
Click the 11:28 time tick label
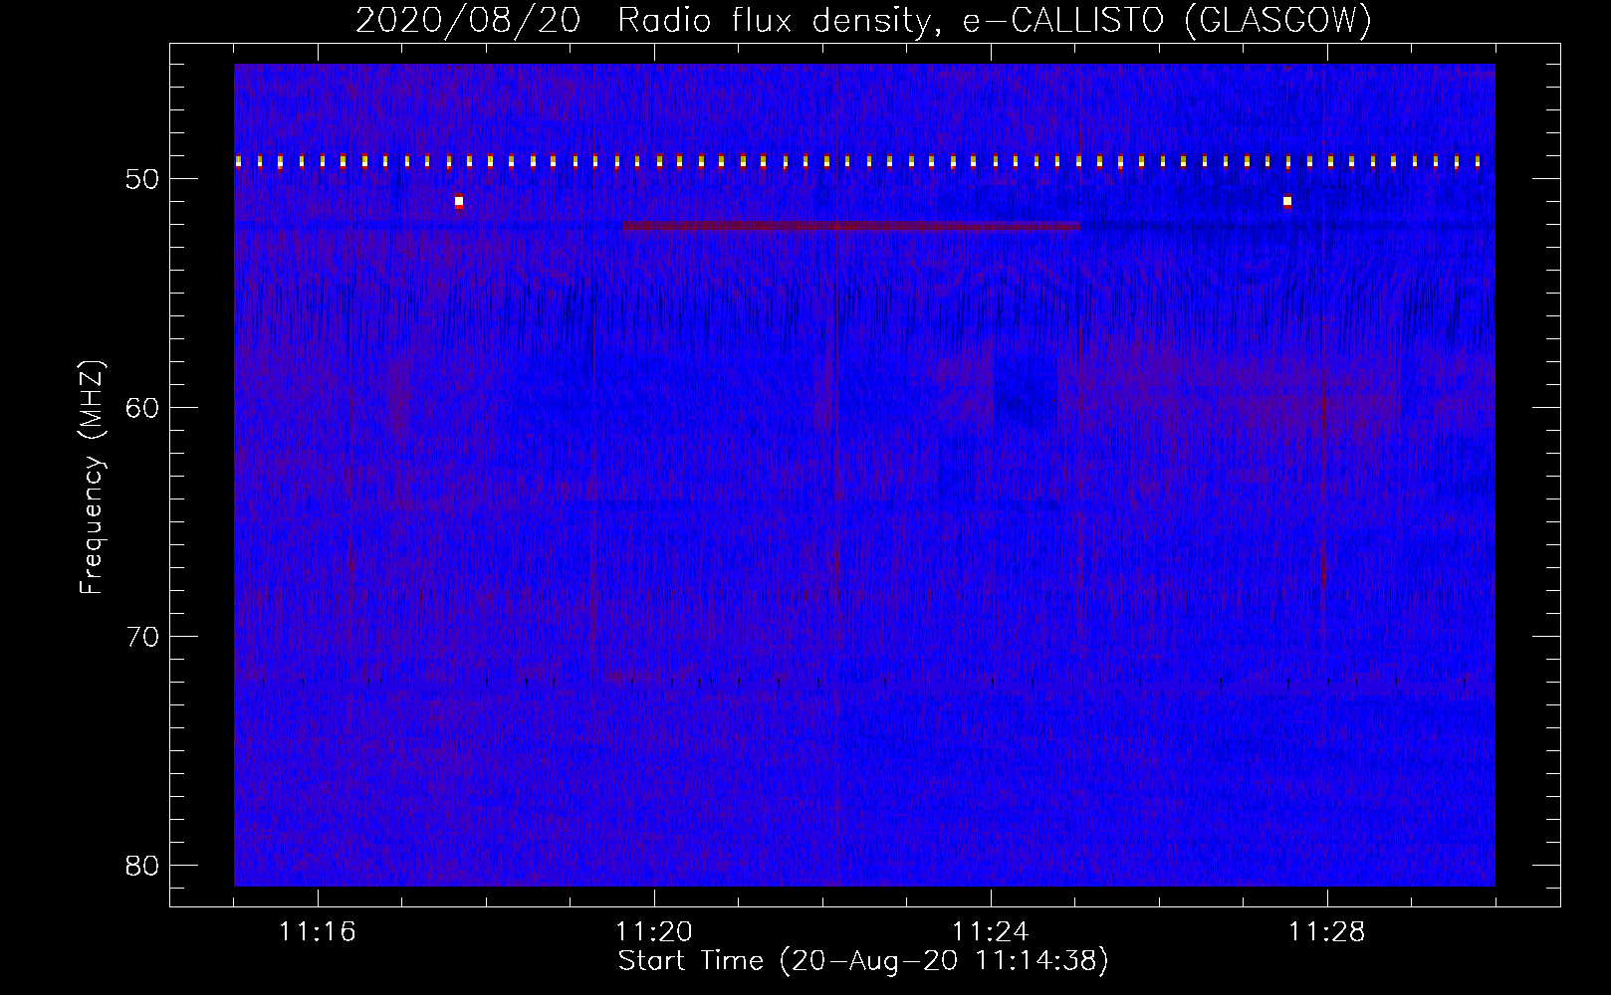click(1327, 932)
